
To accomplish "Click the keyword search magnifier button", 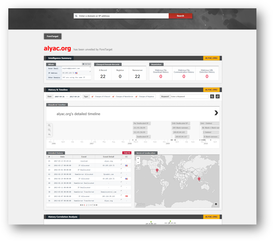I will [x=212, y=96].
